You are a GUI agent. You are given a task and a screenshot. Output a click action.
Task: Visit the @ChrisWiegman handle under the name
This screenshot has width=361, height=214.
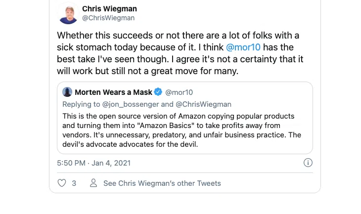pos(108,18)
